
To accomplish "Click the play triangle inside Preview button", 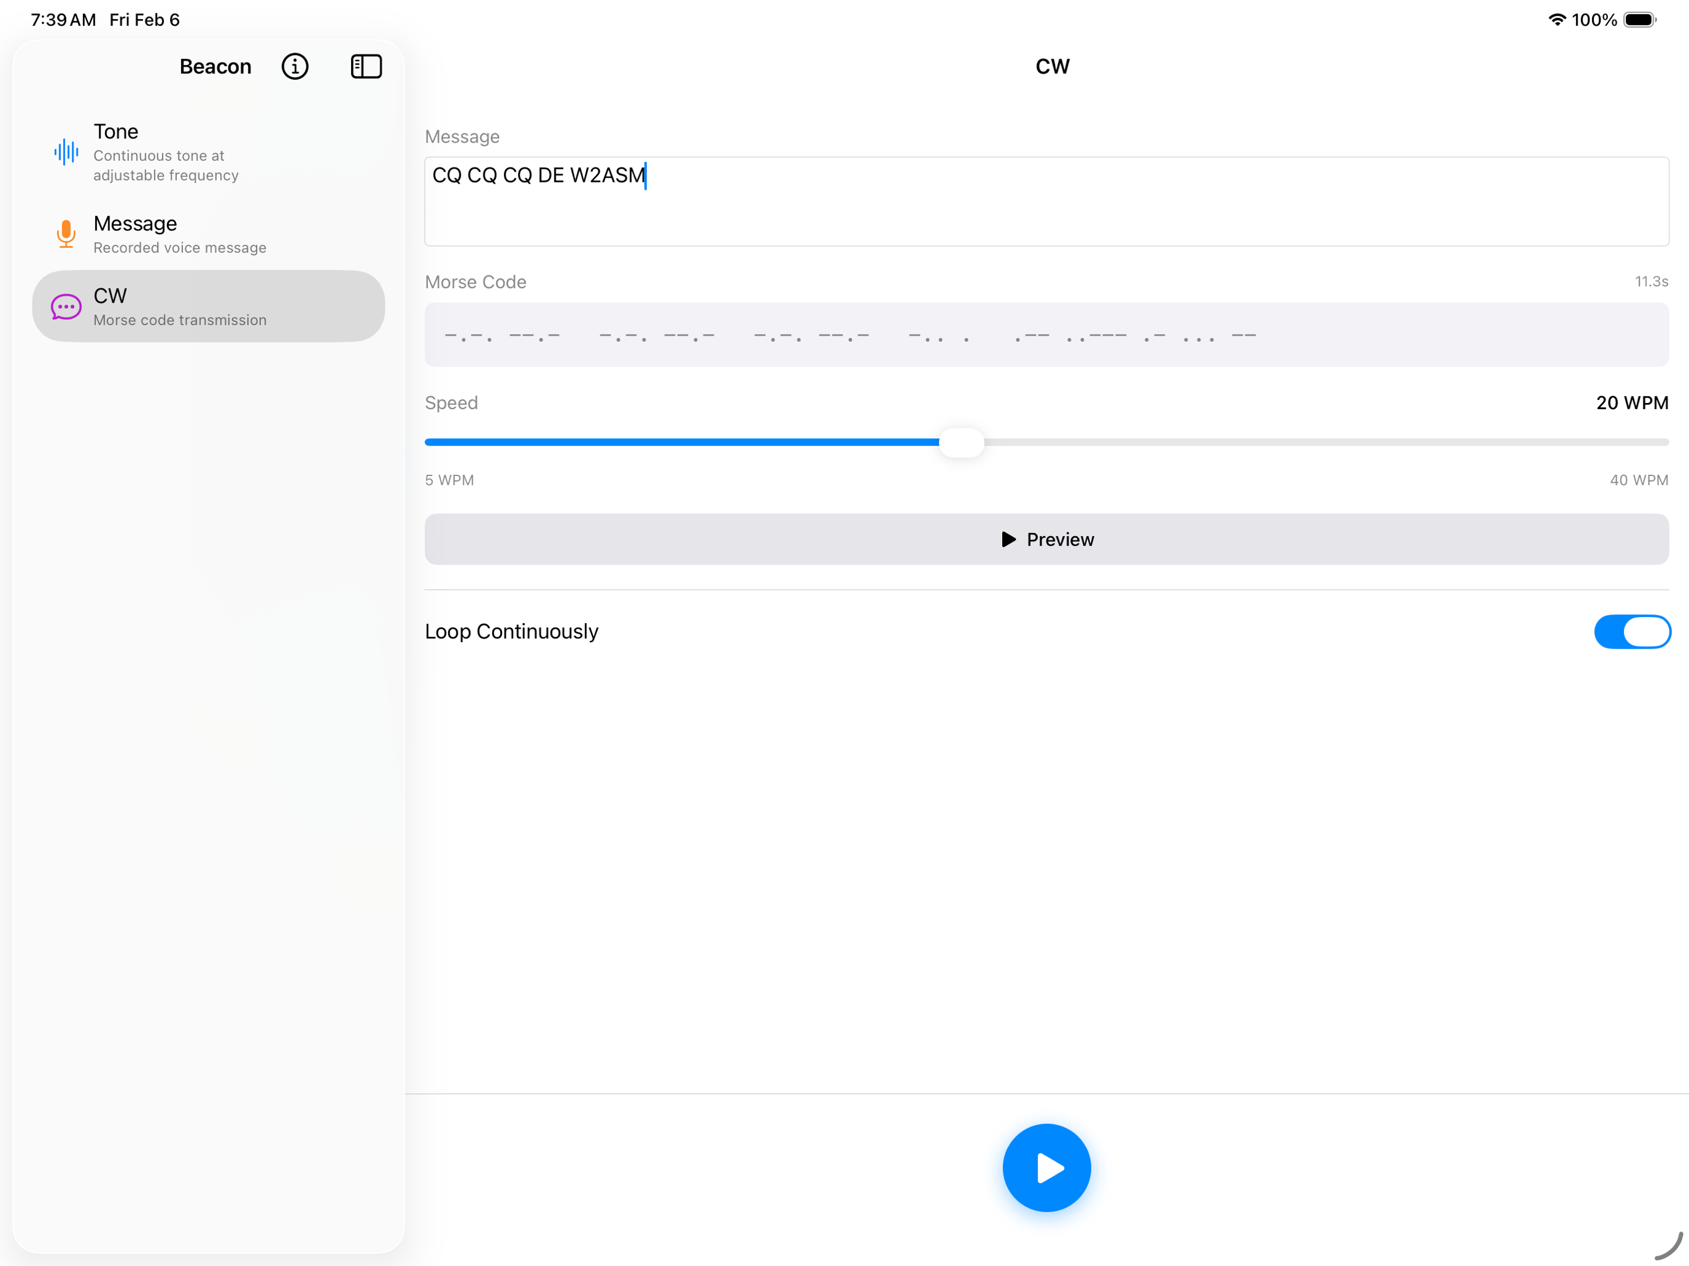I will pos(1008,539).
